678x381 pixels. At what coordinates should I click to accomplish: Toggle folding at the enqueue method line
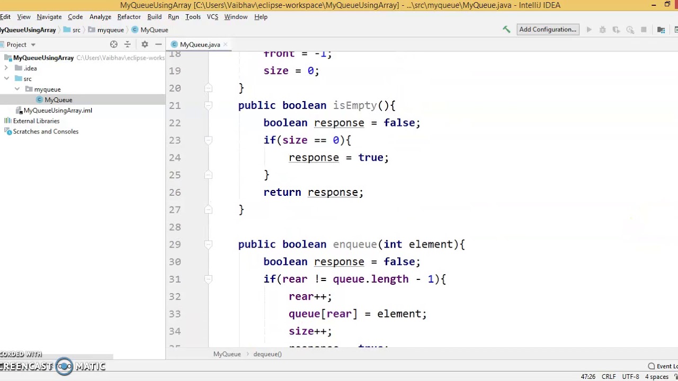tap(208, 244)
